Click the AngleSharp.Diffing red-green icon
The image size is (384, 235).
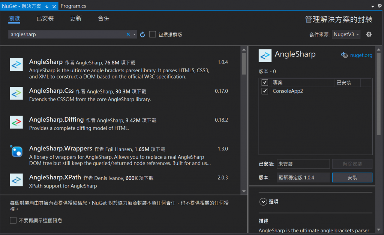point(16,122)
